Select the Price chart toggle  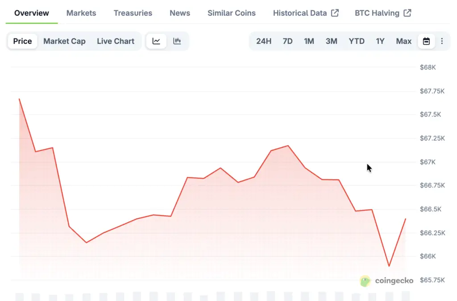pos(22,41)
